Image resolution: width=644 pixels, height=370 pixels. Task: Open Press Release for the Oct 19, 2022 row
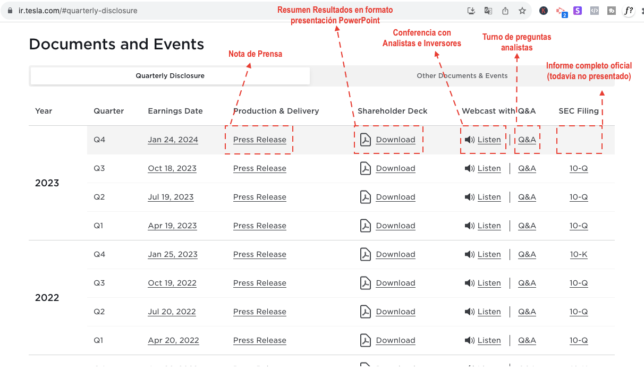(260, 283)
